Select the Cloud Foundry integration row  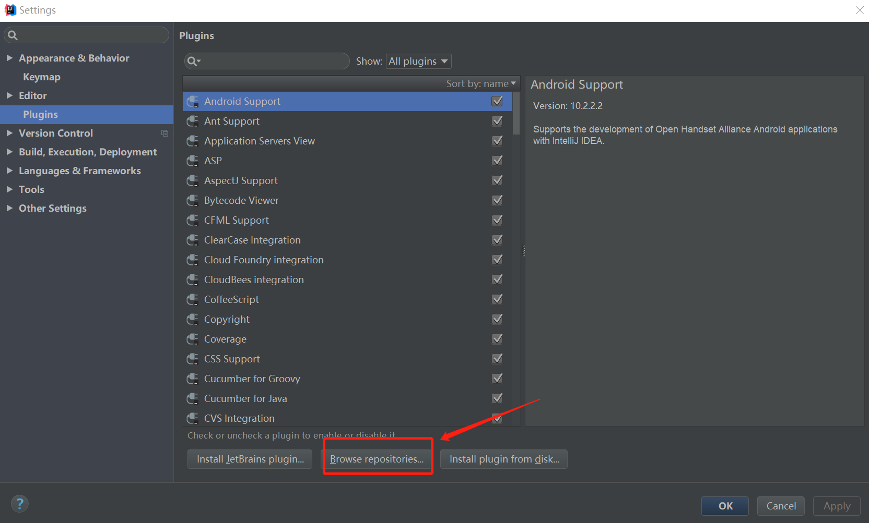click(347, 260)
